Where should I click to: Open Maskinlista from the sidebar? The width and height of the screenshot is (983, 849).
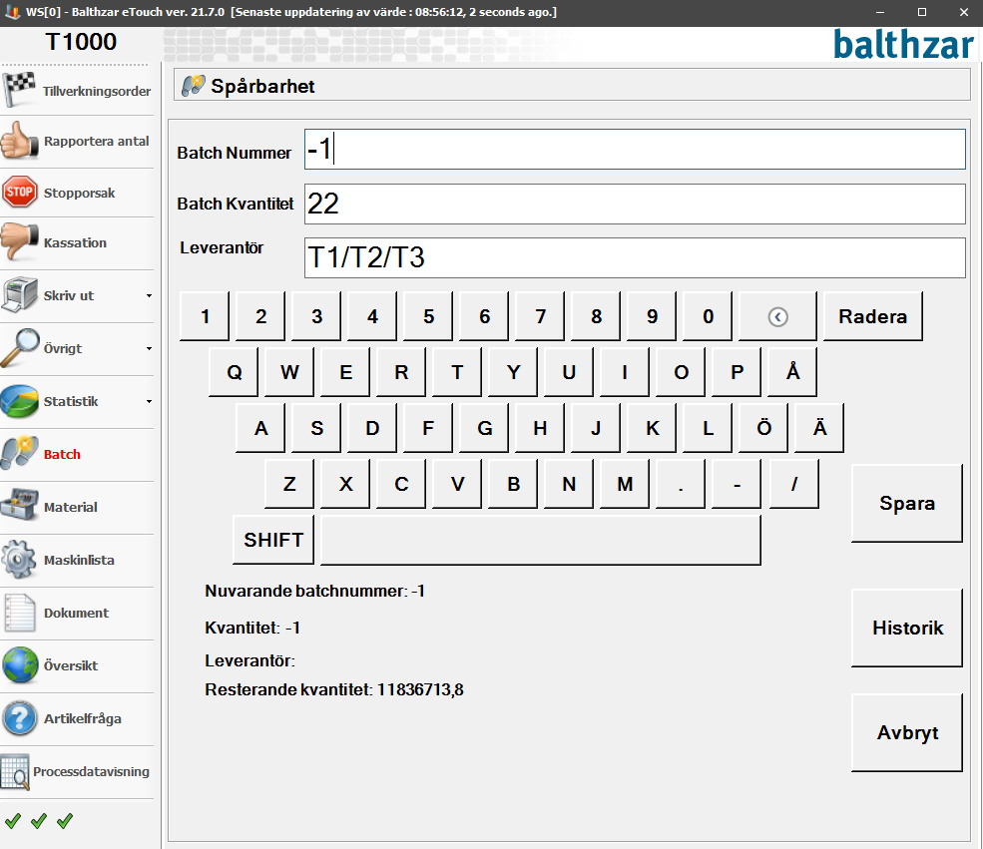point(77,560)
